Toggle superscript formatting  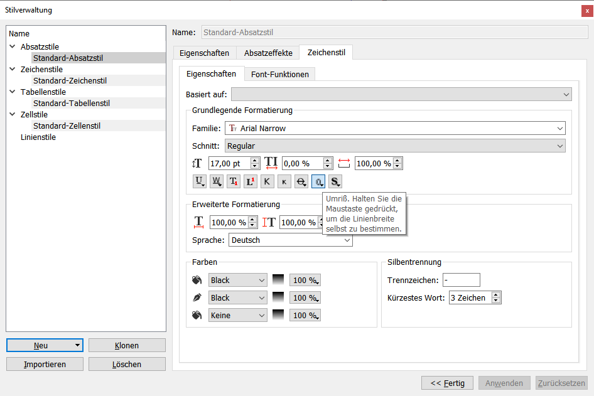(x=251, y=181)
